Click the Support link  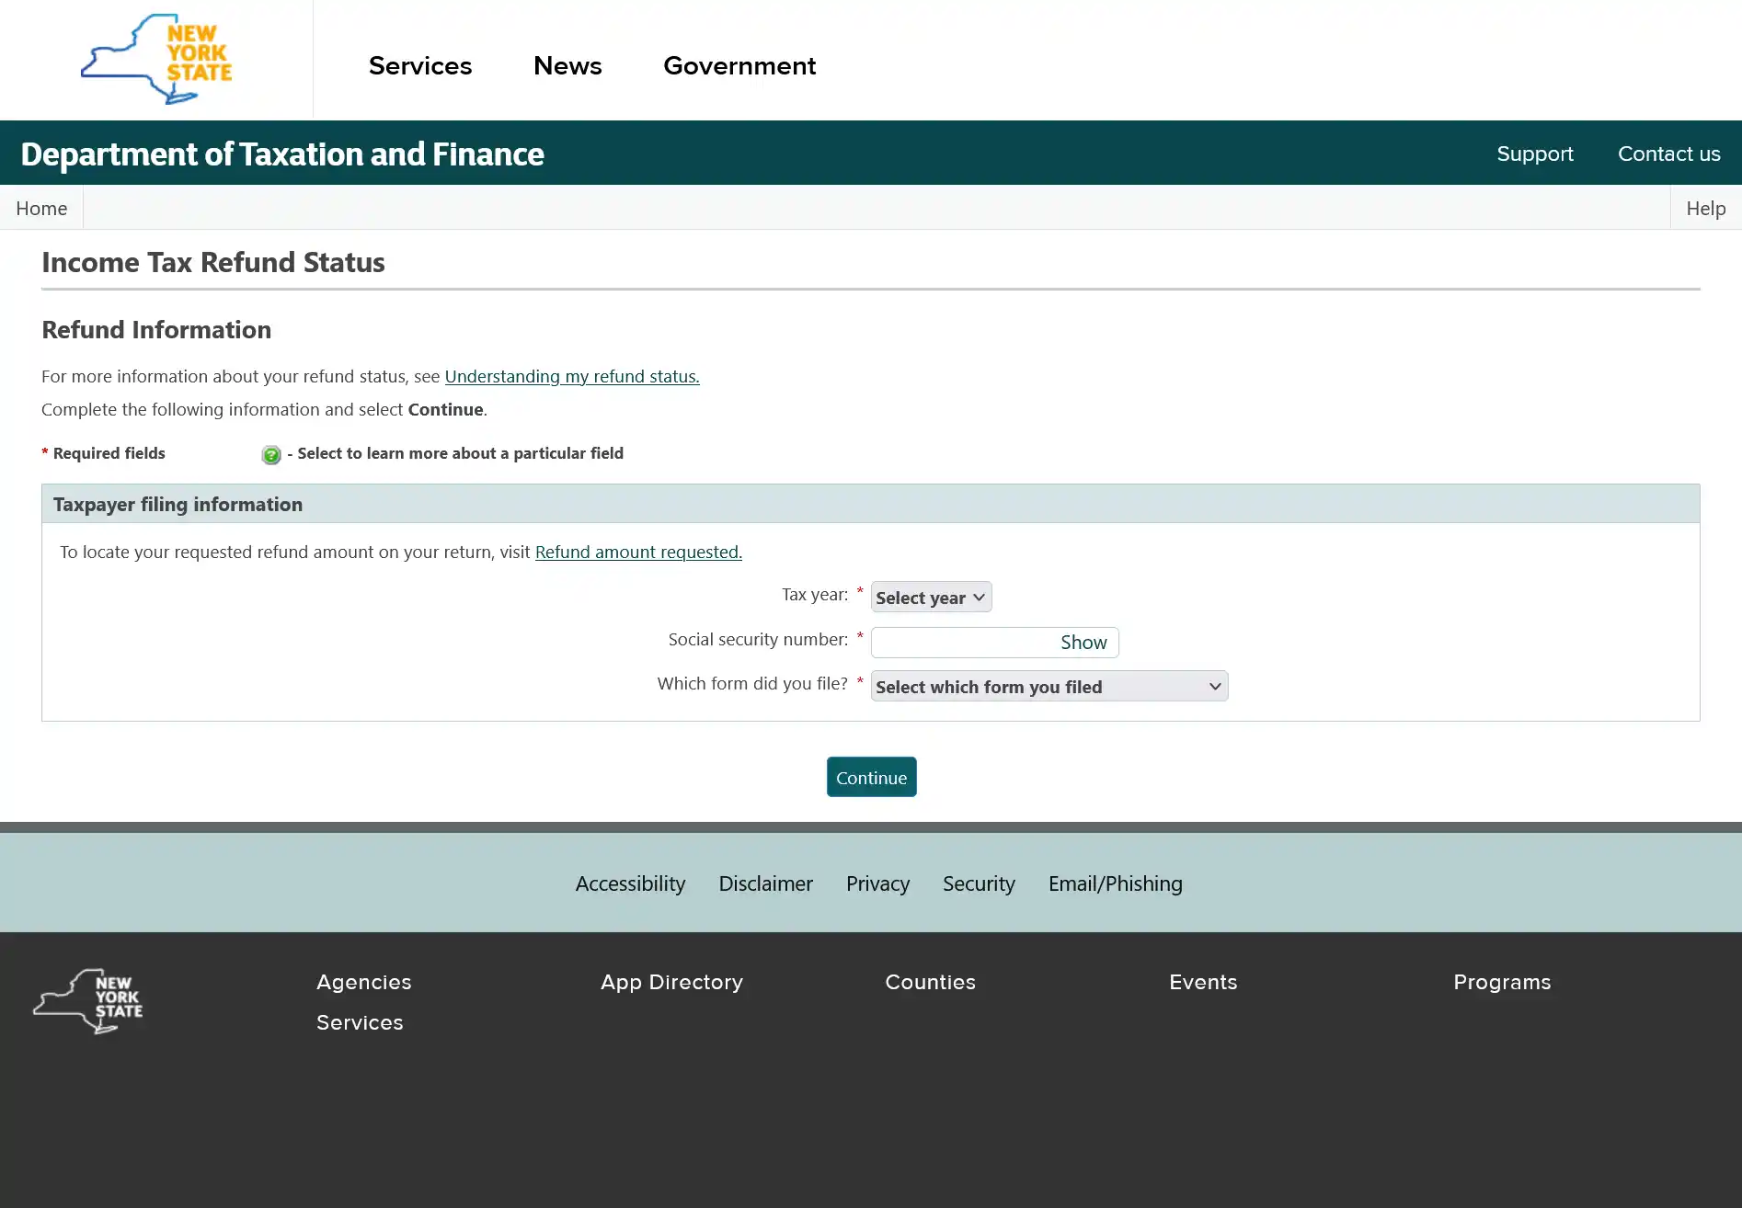pos(1534,154)
